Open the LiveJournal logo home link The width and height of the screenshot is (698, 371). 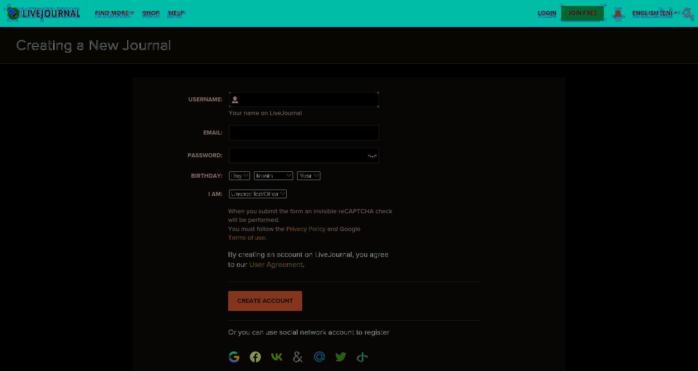[x=44, y=13]
